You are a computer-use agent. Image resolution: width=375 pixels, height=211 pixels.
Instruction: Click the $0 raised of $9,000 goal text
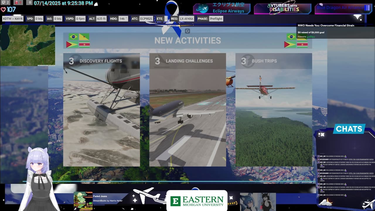pyautogui.click(x=311, y=32)
